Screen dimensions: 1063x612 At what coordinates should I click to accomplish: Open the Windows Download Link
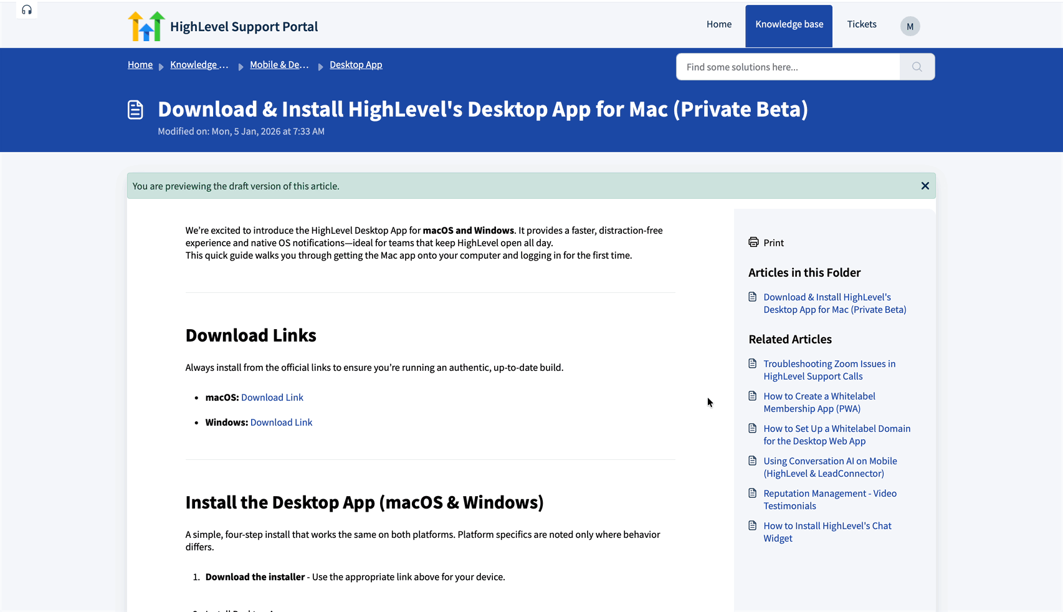pyautogui.click(x=282, y=423)
